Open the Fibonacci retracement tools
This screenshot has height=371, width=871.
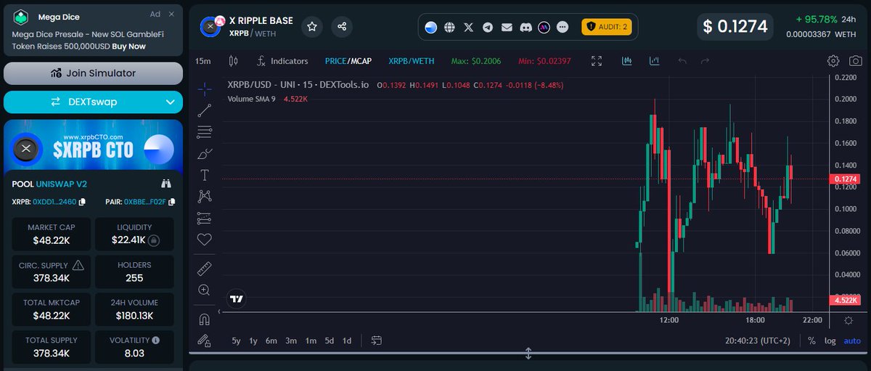205,132
